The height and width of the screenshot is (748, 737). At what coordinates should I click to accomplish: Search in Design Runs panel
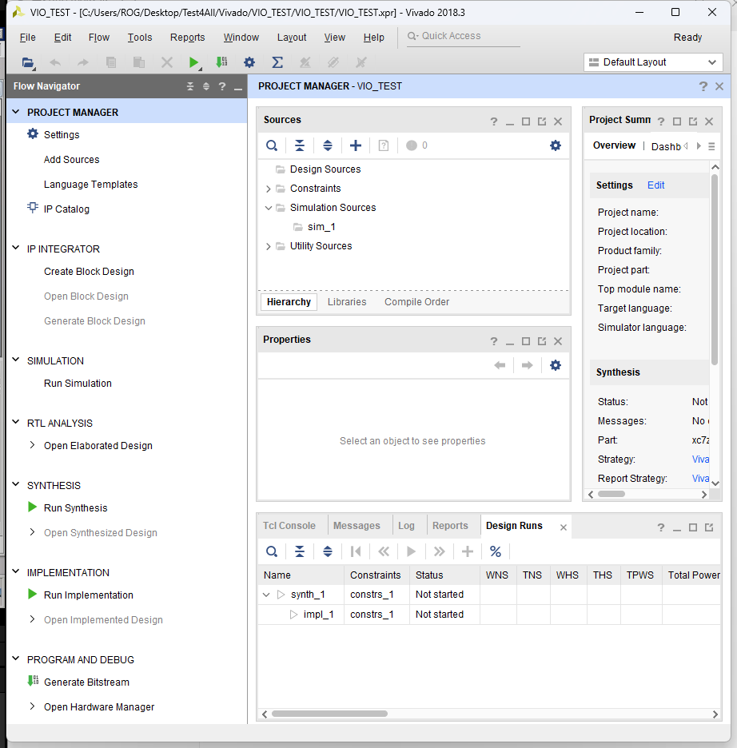pyautogui.click(x=272, y=551)
